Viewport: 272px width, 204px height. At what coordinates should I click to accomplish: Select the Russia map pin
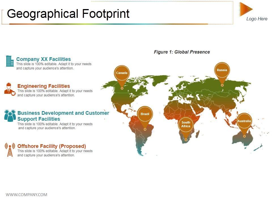[x=222, y=75]
